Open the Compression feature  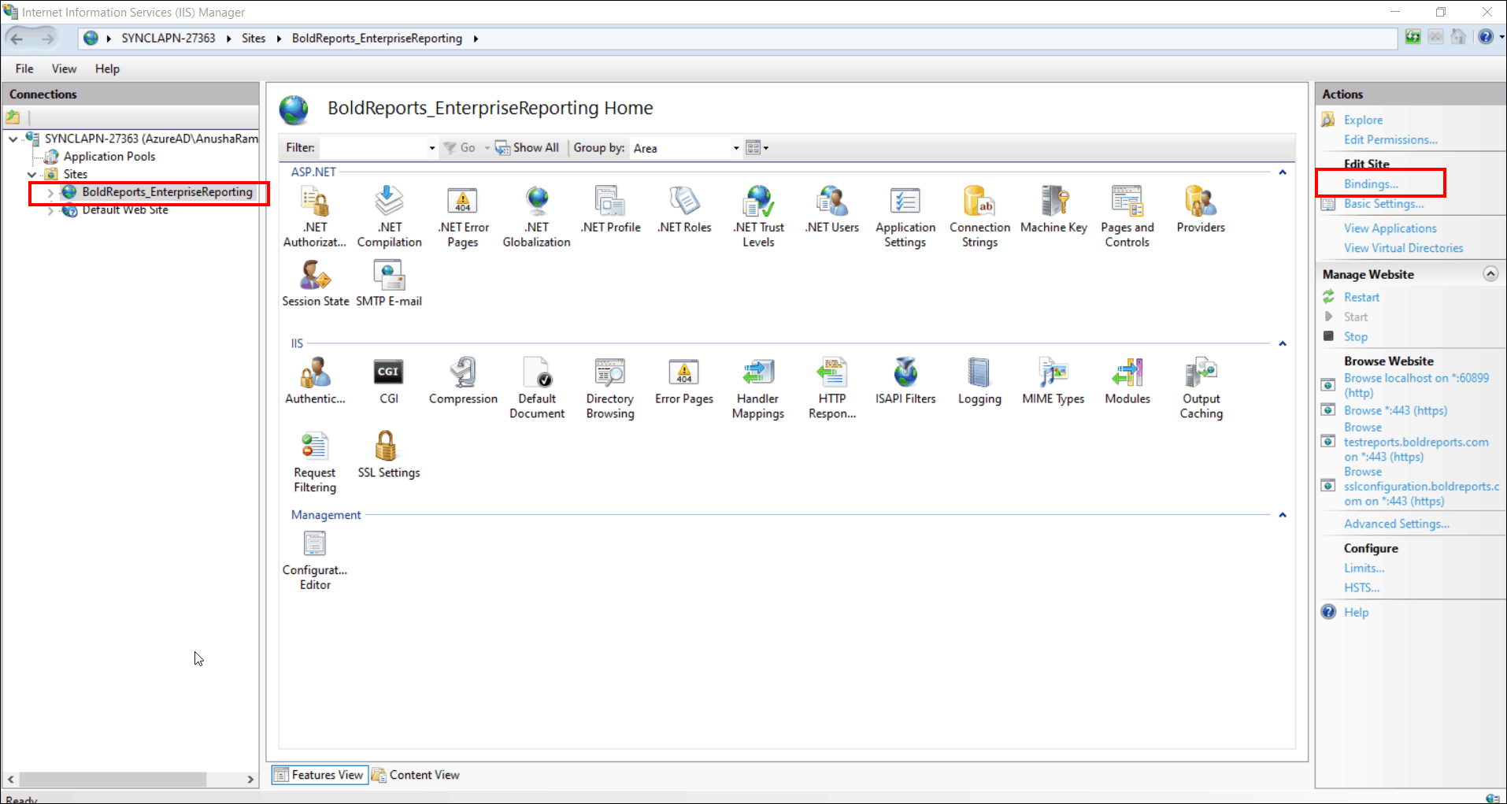[x=463, y=381]
